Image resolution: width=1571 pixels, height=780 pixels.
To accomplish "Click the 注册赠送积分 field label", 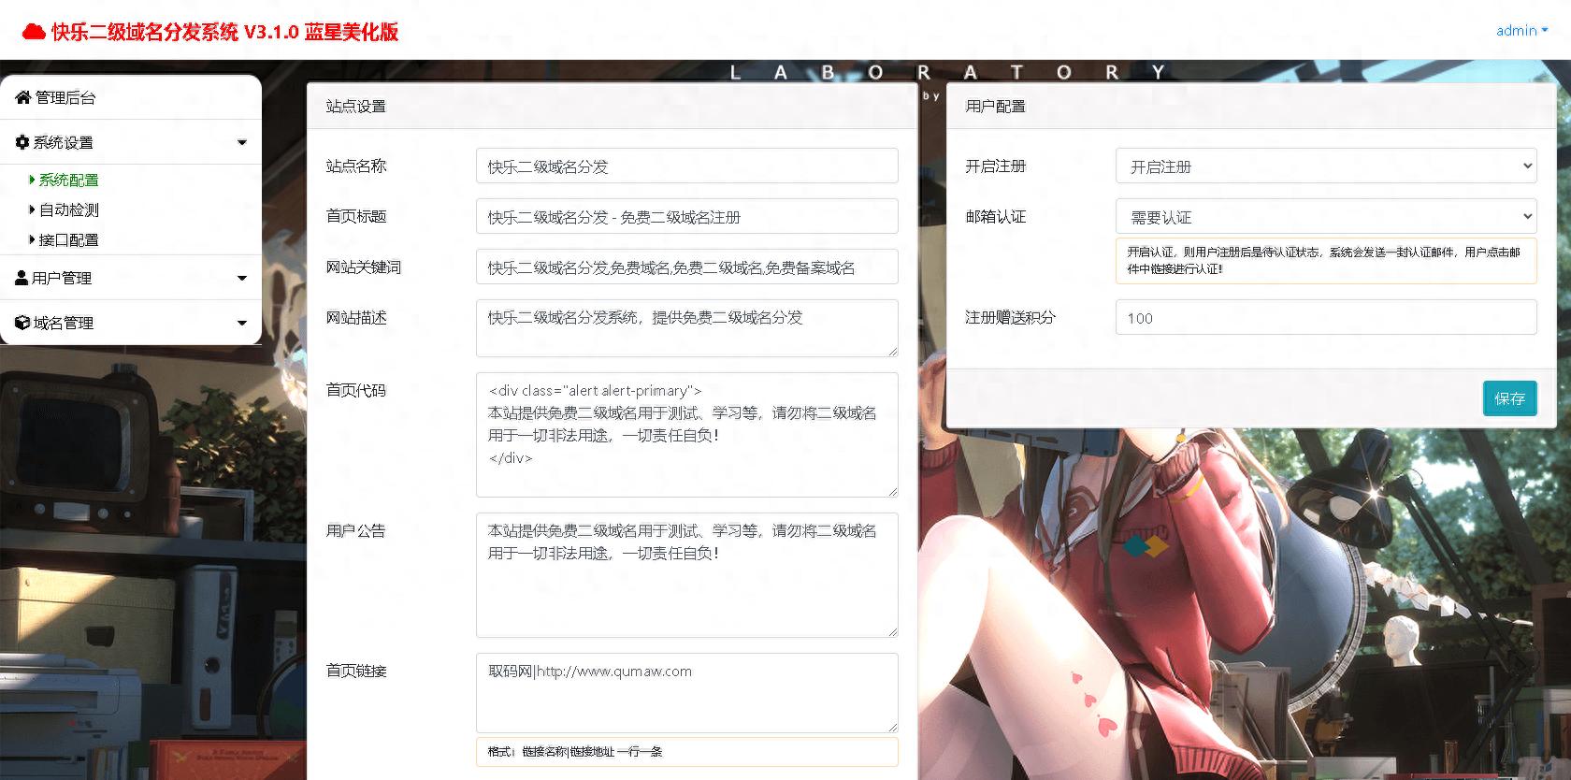I will [x=1010, y=318].
